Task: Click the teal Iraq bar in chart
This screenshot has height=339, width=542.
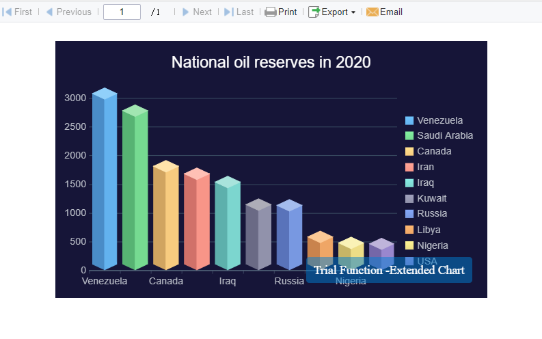Action: coord(228,223)
